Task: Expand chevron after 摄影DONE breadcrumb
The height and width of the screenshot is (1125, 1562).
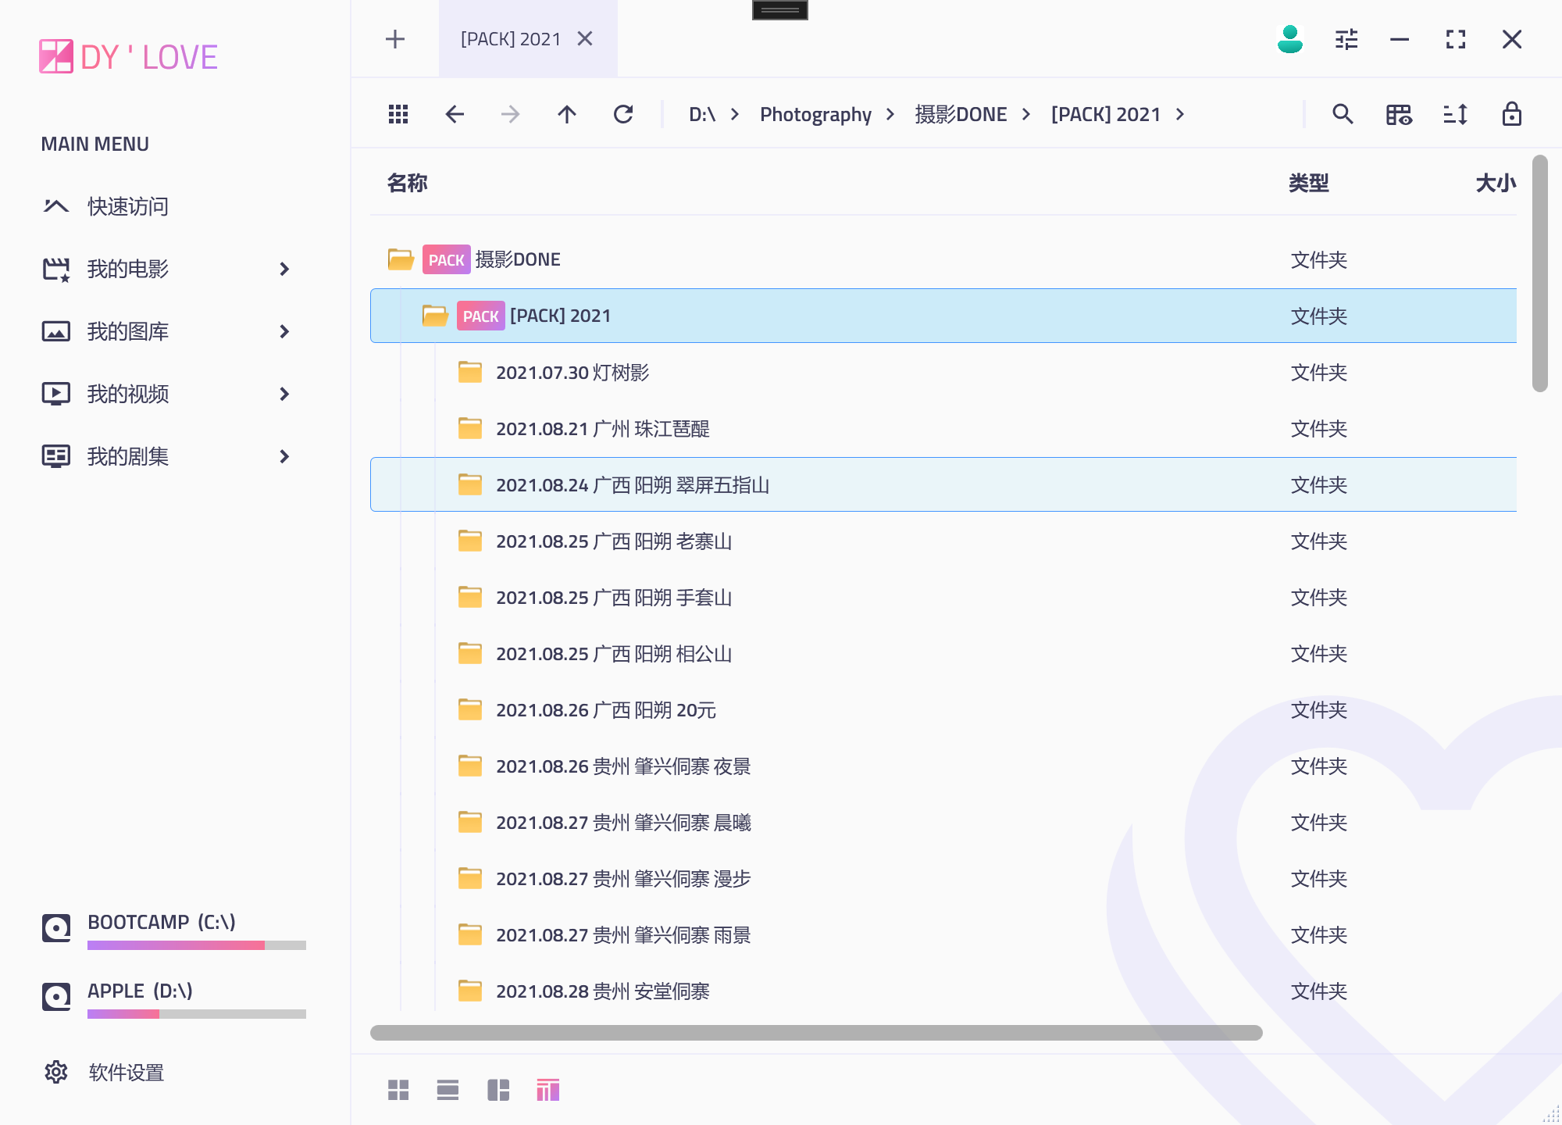Action: click(x=1026, y=115)
